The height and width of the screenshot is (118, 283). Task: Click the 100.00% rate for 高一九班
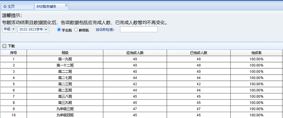pyautogui.click(x=256, y=59)
